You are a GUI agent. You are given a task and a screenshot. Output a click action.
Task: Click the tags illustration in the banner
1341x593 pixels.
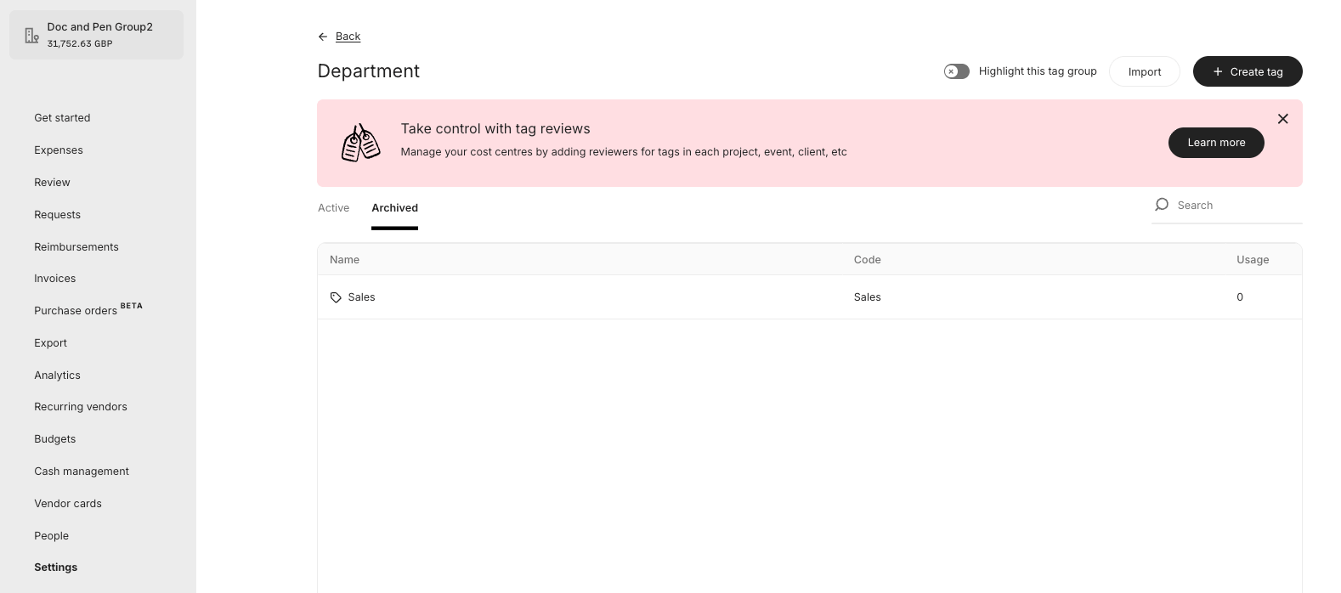360,143
